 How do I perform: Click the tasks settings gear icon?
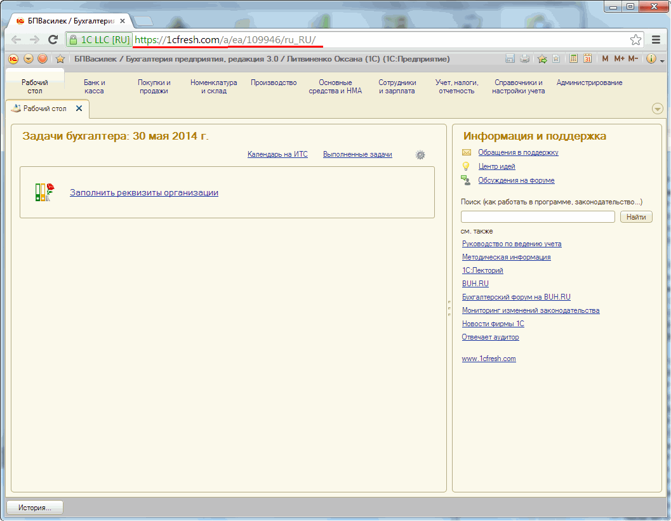[x=420, y=155]
